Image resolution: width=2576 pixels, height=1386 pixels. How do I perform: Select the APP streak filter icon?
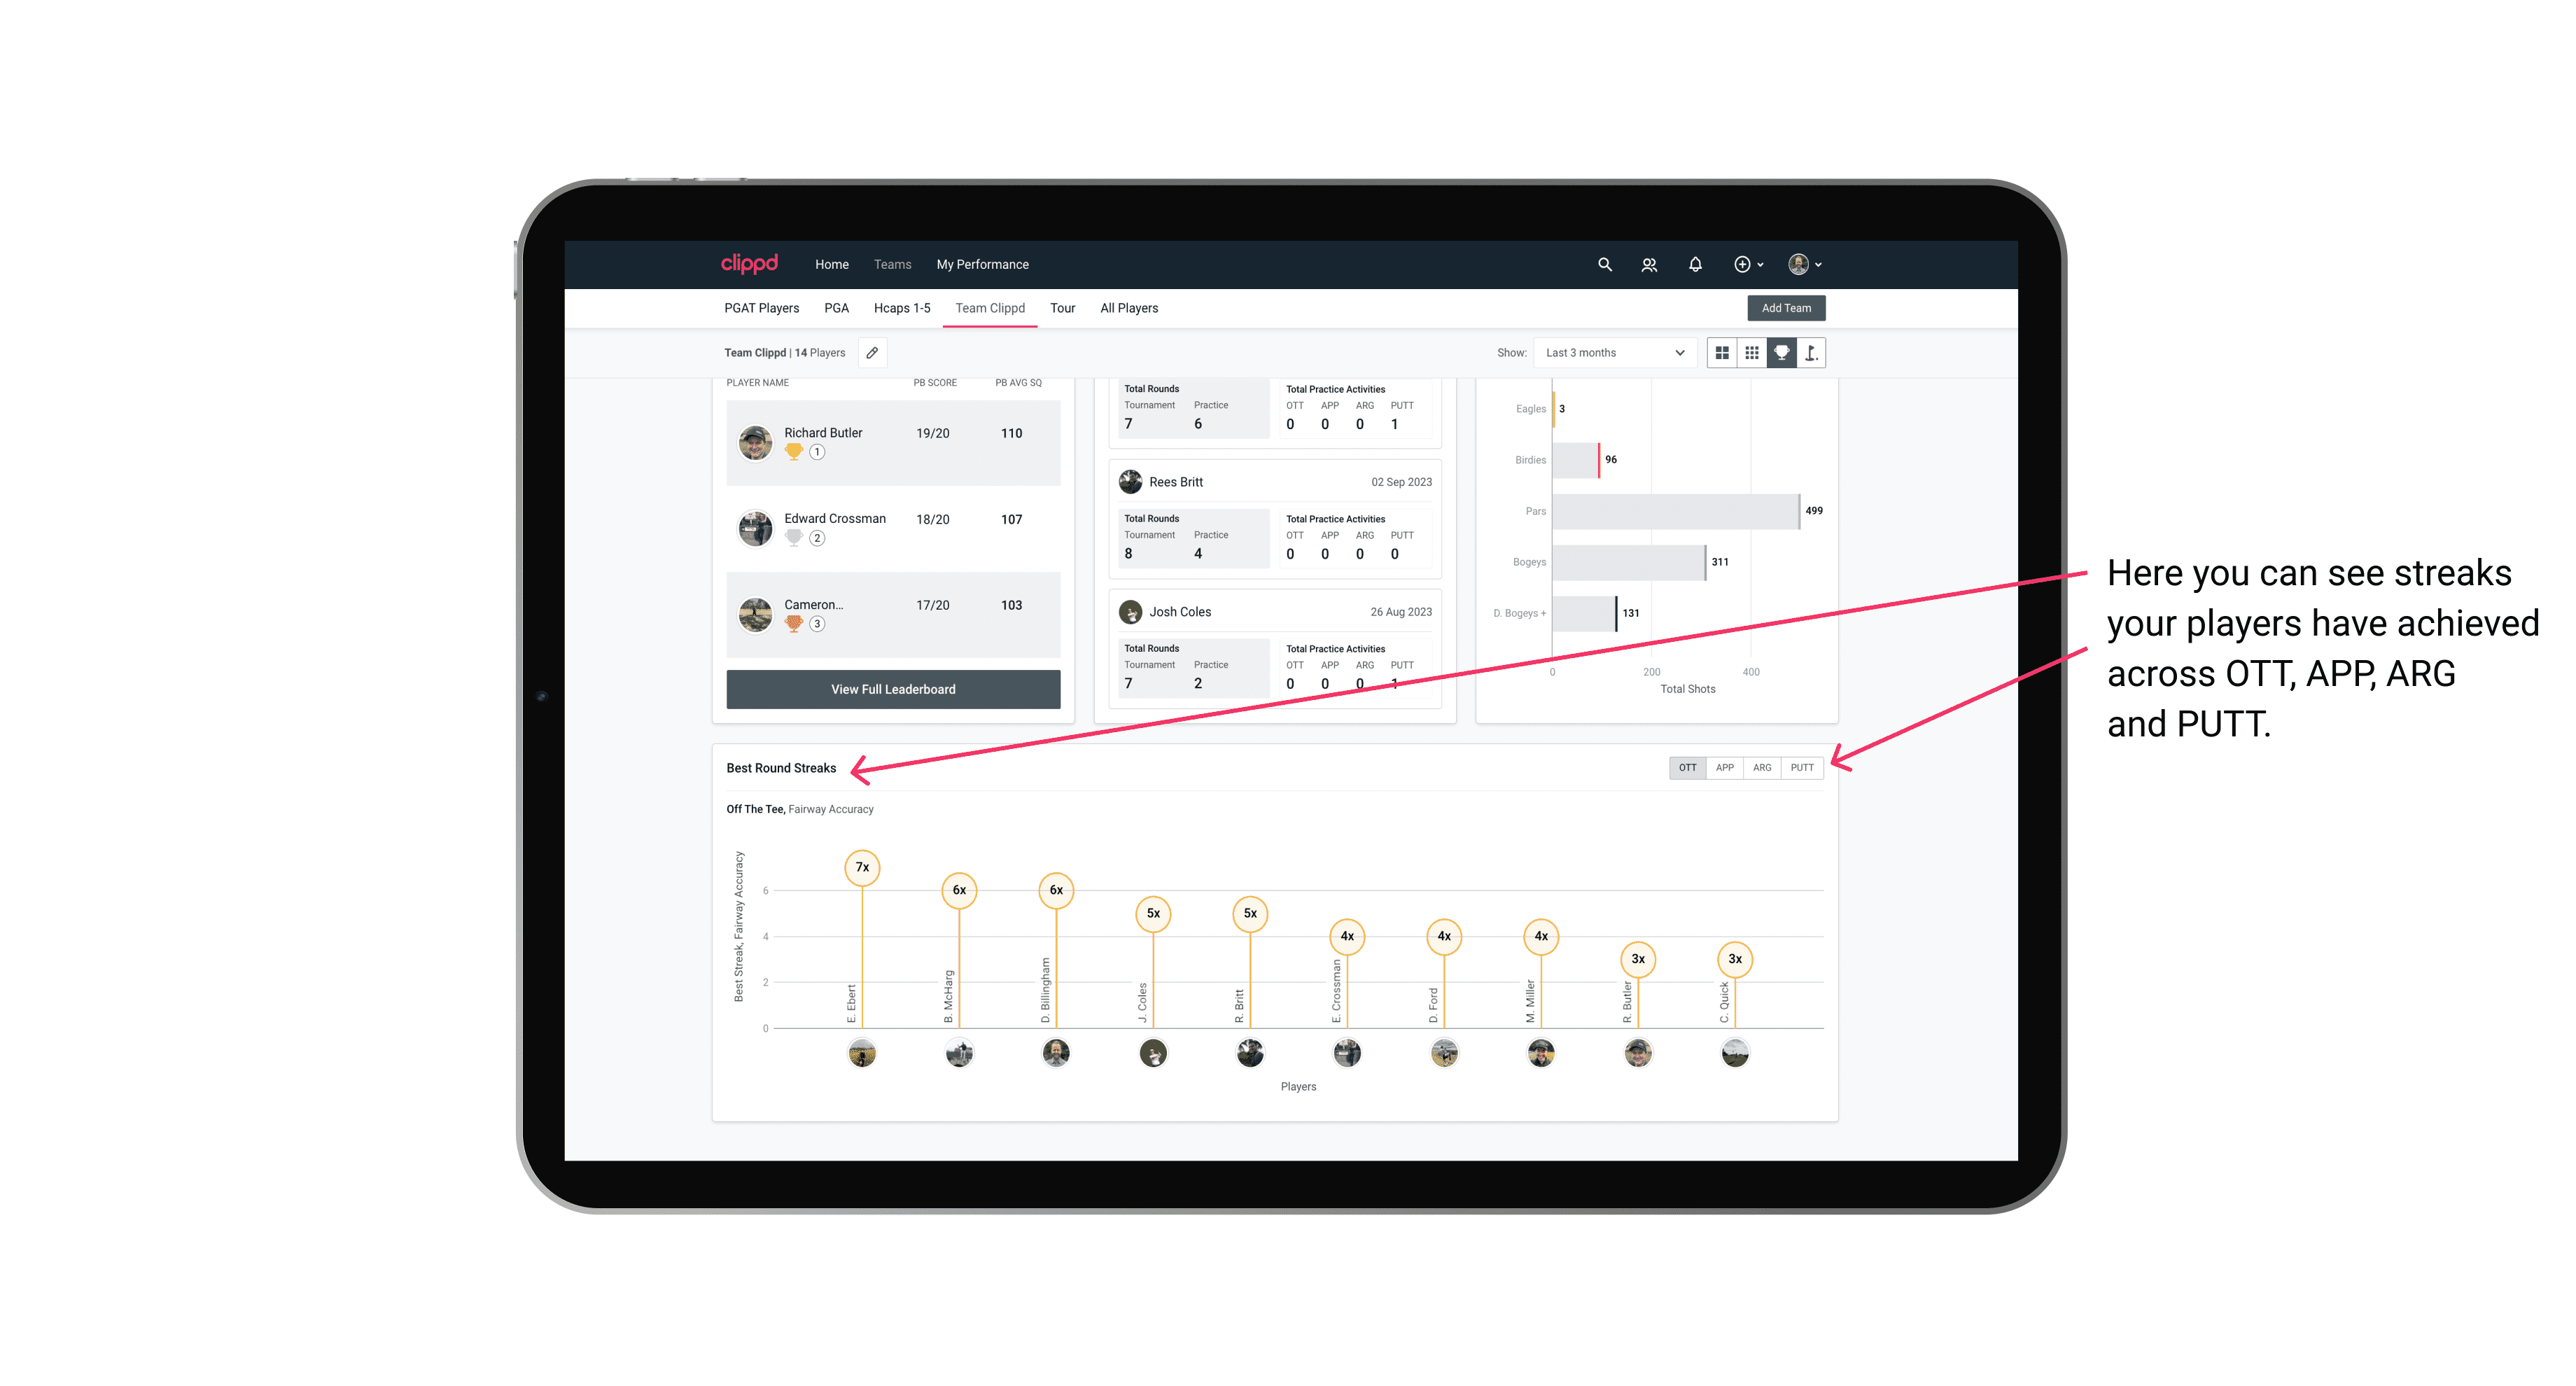tap(1723, 766)
